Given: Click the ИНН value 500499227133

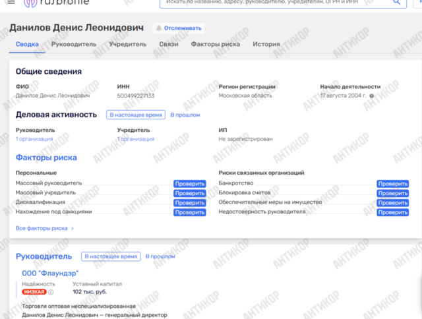Looking at the screenshot, I should [136, 96].
